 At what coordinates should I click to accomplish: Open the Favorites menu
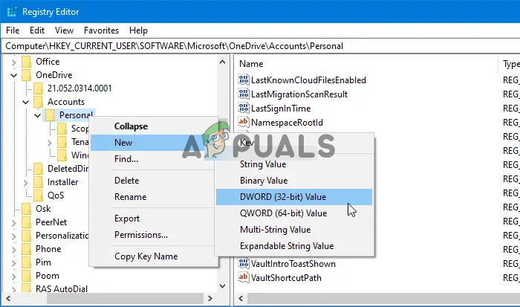(101, 30)
